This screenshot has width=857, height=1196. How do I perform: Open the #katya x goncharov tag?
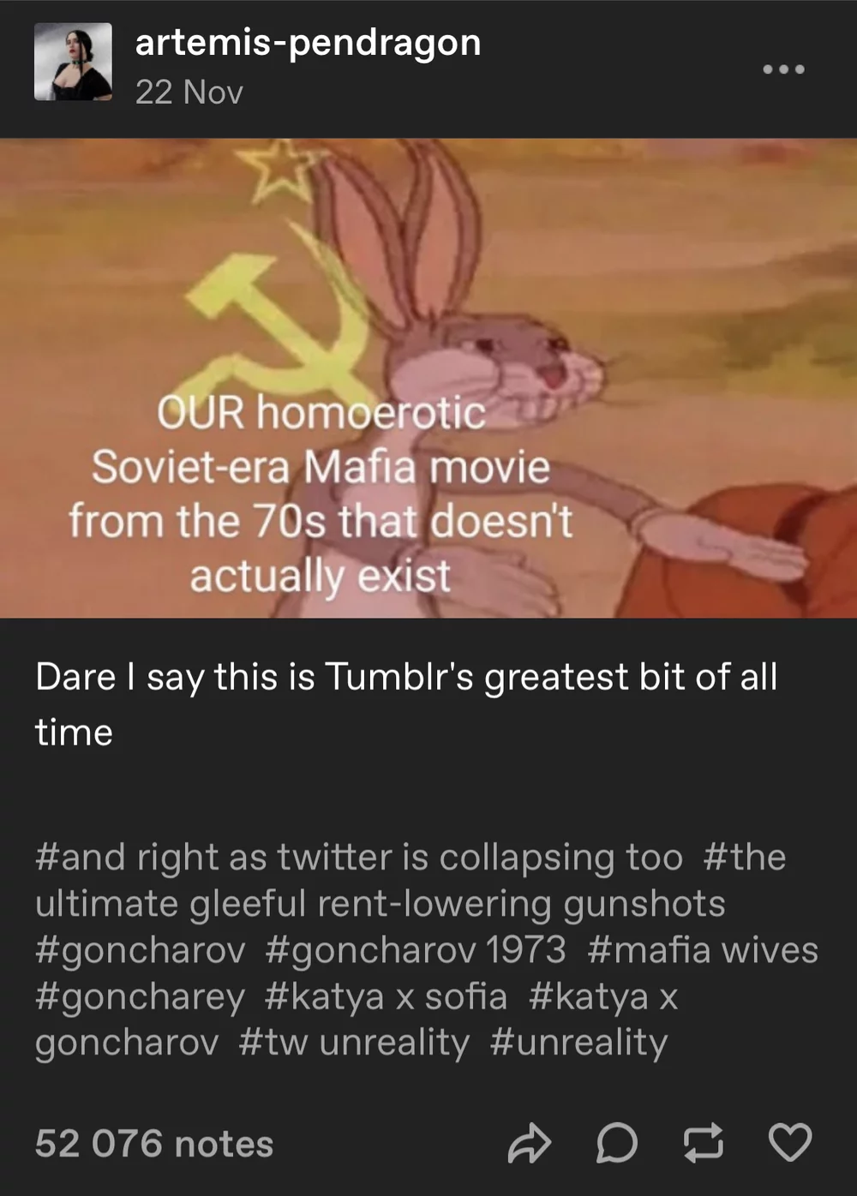pos(356,1020)
